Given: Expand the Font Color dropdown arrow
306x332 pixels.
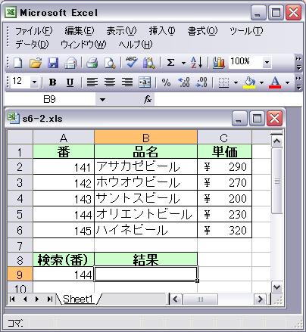Looking at the screenshot, I should point(287,82).
